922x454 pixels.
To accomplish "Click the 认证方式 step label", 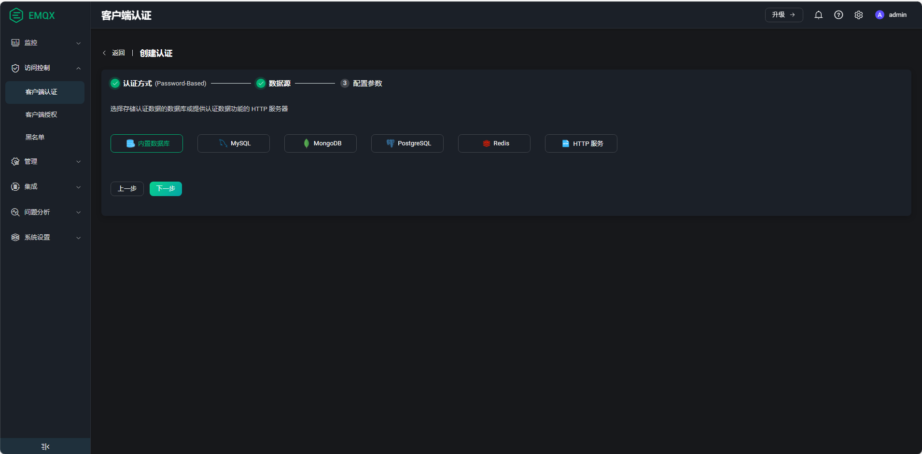I will tap(138, 84).
